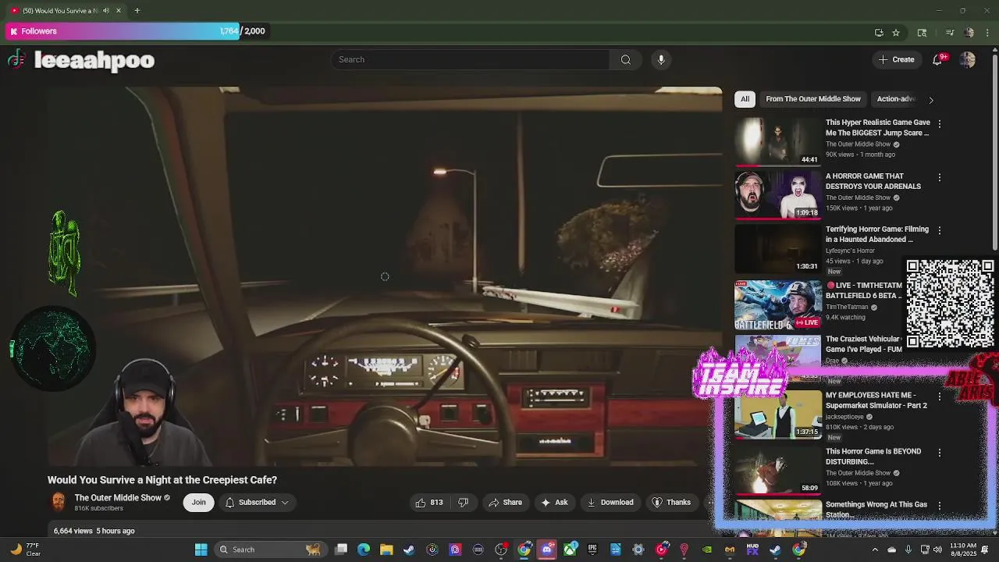The image size is (999, 562).
Task: Click the install app icon in address bar
Action: pyautogui.click(x=879, y=32)
